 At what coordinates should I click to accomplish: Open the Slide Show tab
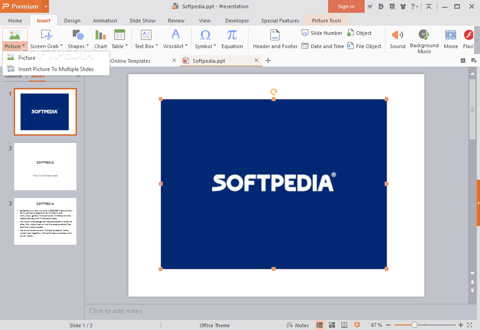click(142, 21)
